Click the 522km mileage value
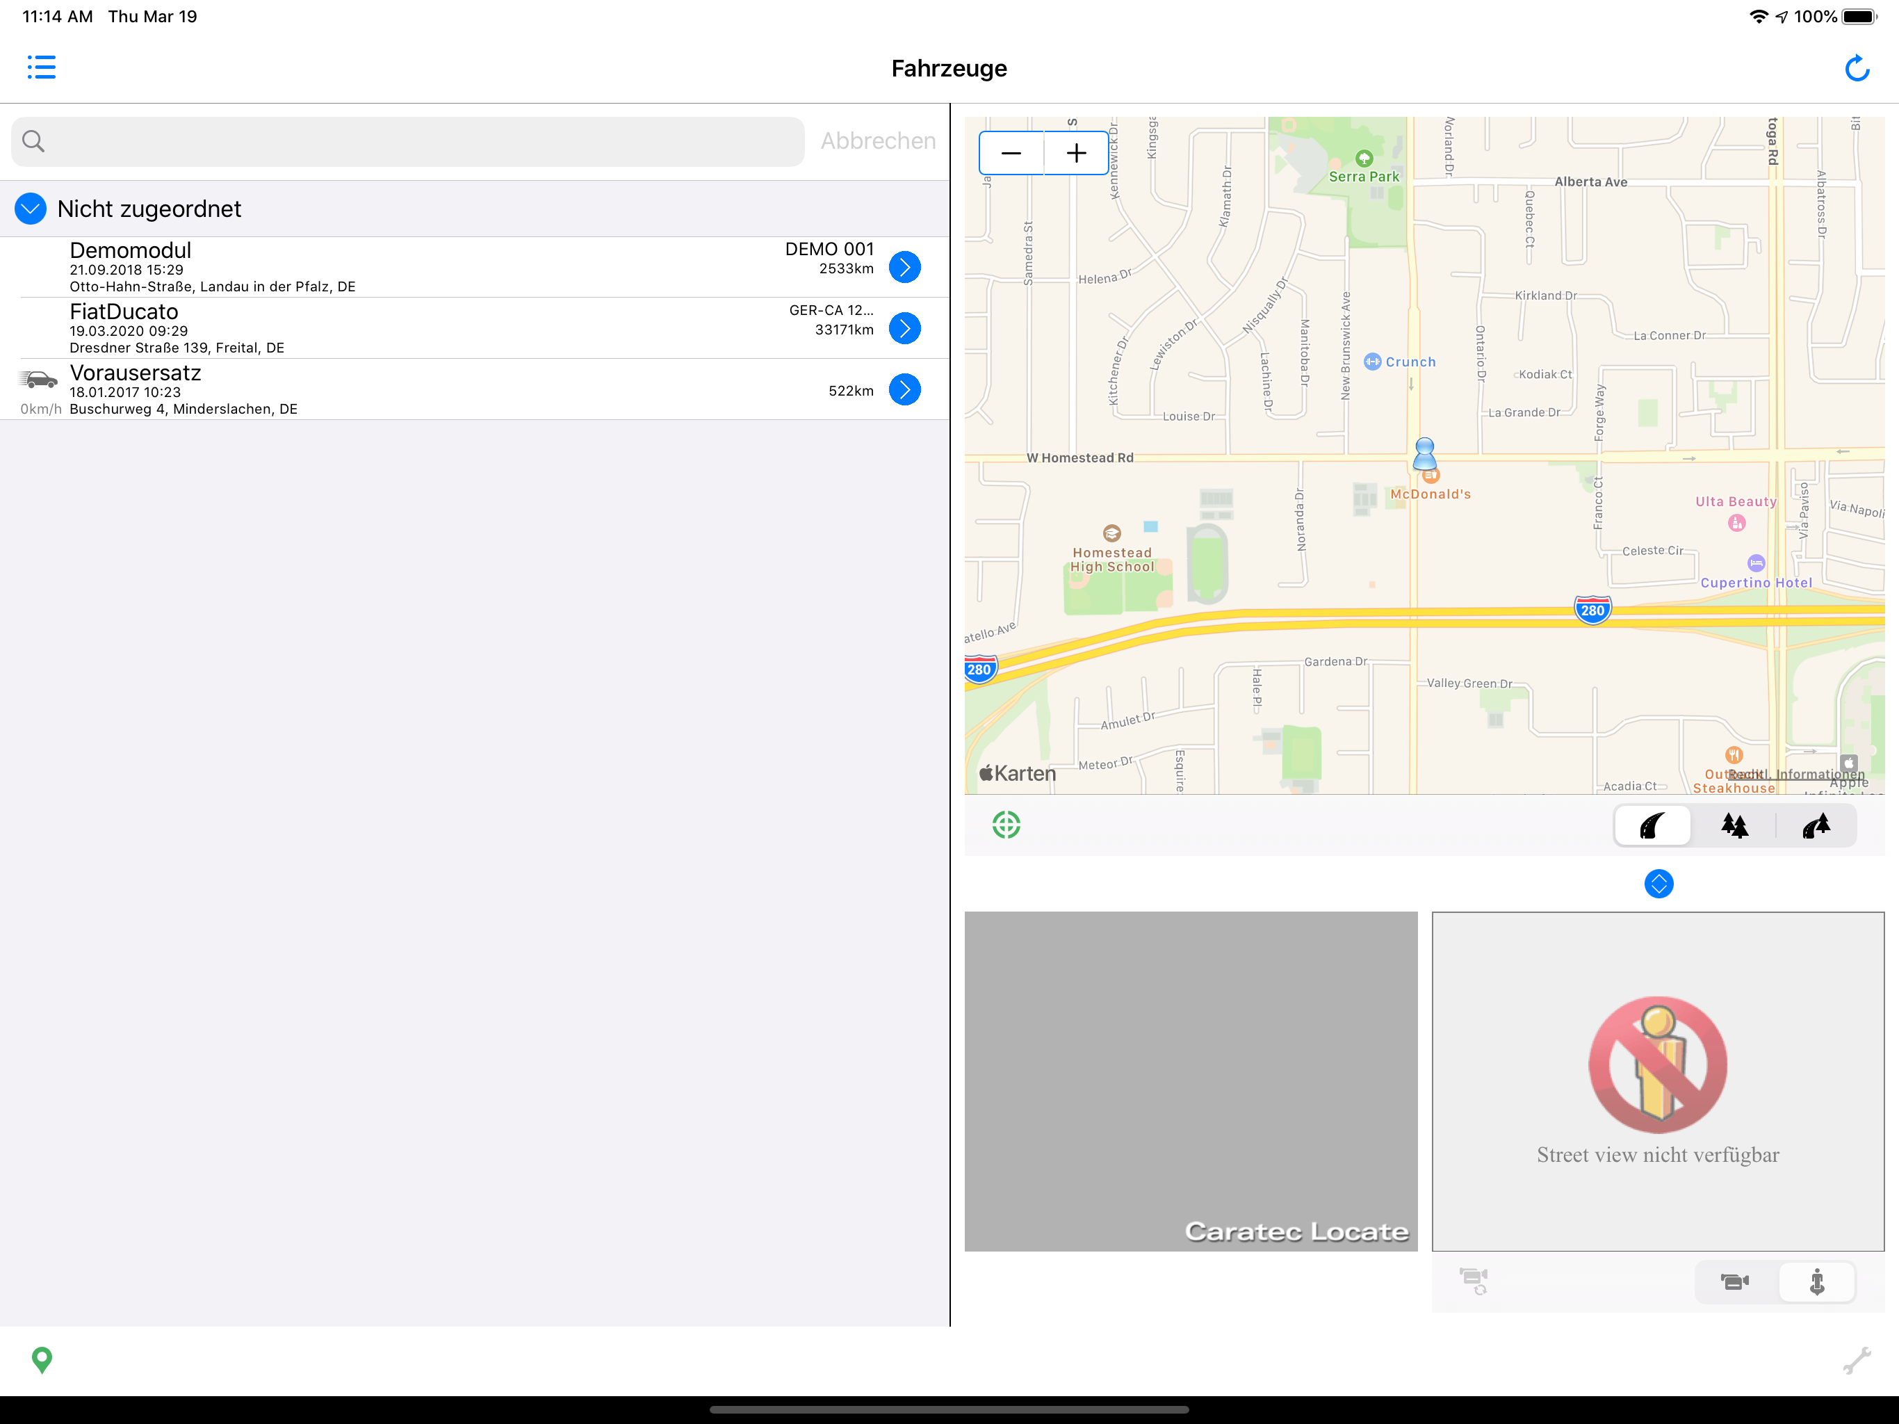Image resolution: width=1899 pixels, height=1424 pixels. pyautogui.click(x=851, y=391)
